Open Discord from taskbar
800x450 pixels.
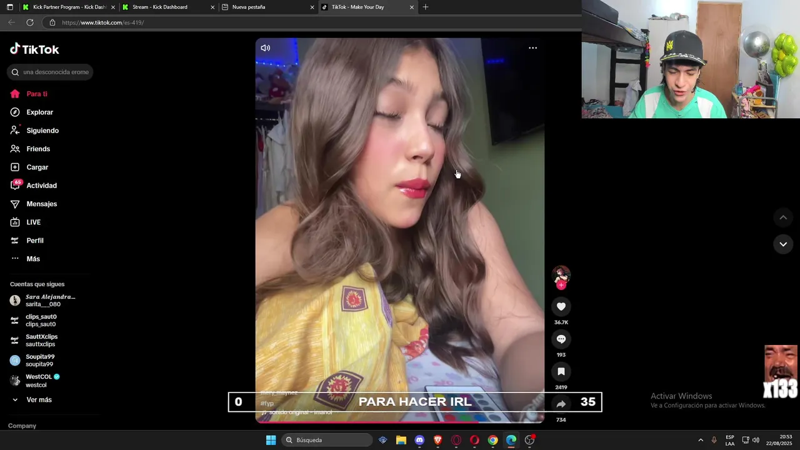tap(419, 440)
